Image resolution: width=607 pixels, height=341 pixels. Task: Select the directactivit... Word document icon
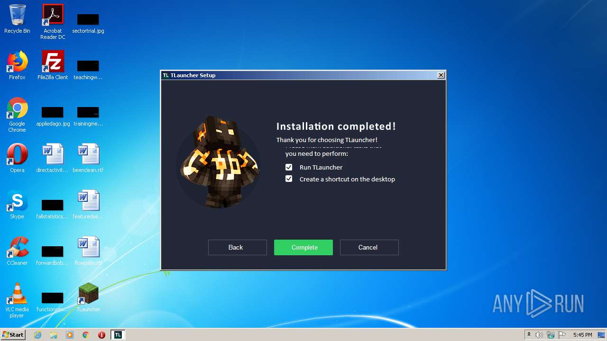click(x=53, y=159)
